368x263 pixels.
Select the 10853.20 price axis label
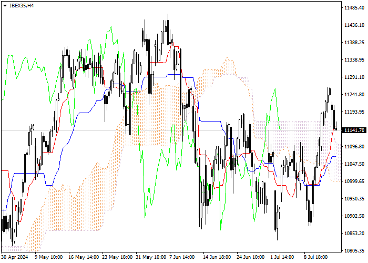click(354, 234)
